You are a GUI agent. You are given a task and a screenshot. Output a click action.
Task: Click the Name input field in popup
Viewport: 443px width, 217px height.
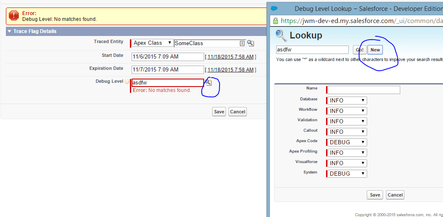click(x=364, y=90)
